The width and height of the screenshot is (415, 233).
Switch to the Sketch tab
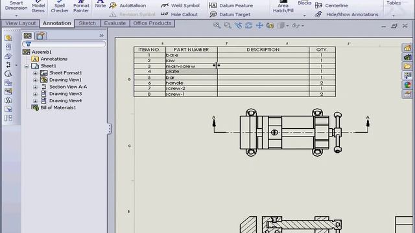point(88,23)
